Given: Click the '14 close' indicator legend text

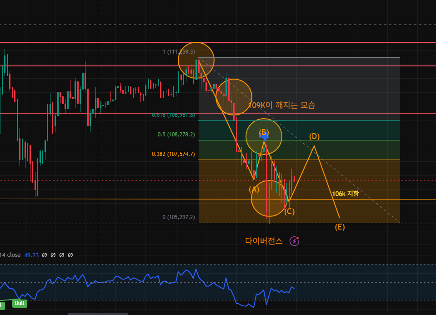Looking at the screenshot, I should (10, 255).
